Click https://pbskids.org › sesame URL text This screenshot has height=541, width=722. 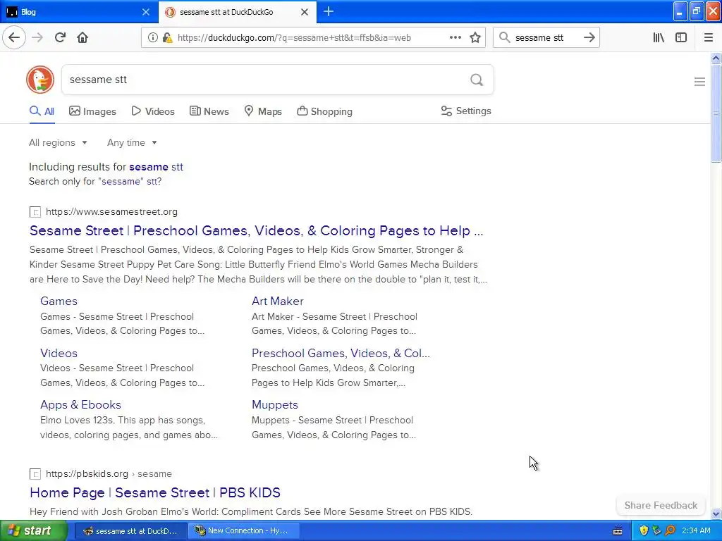pyautogui.click(x=109, y=474)
